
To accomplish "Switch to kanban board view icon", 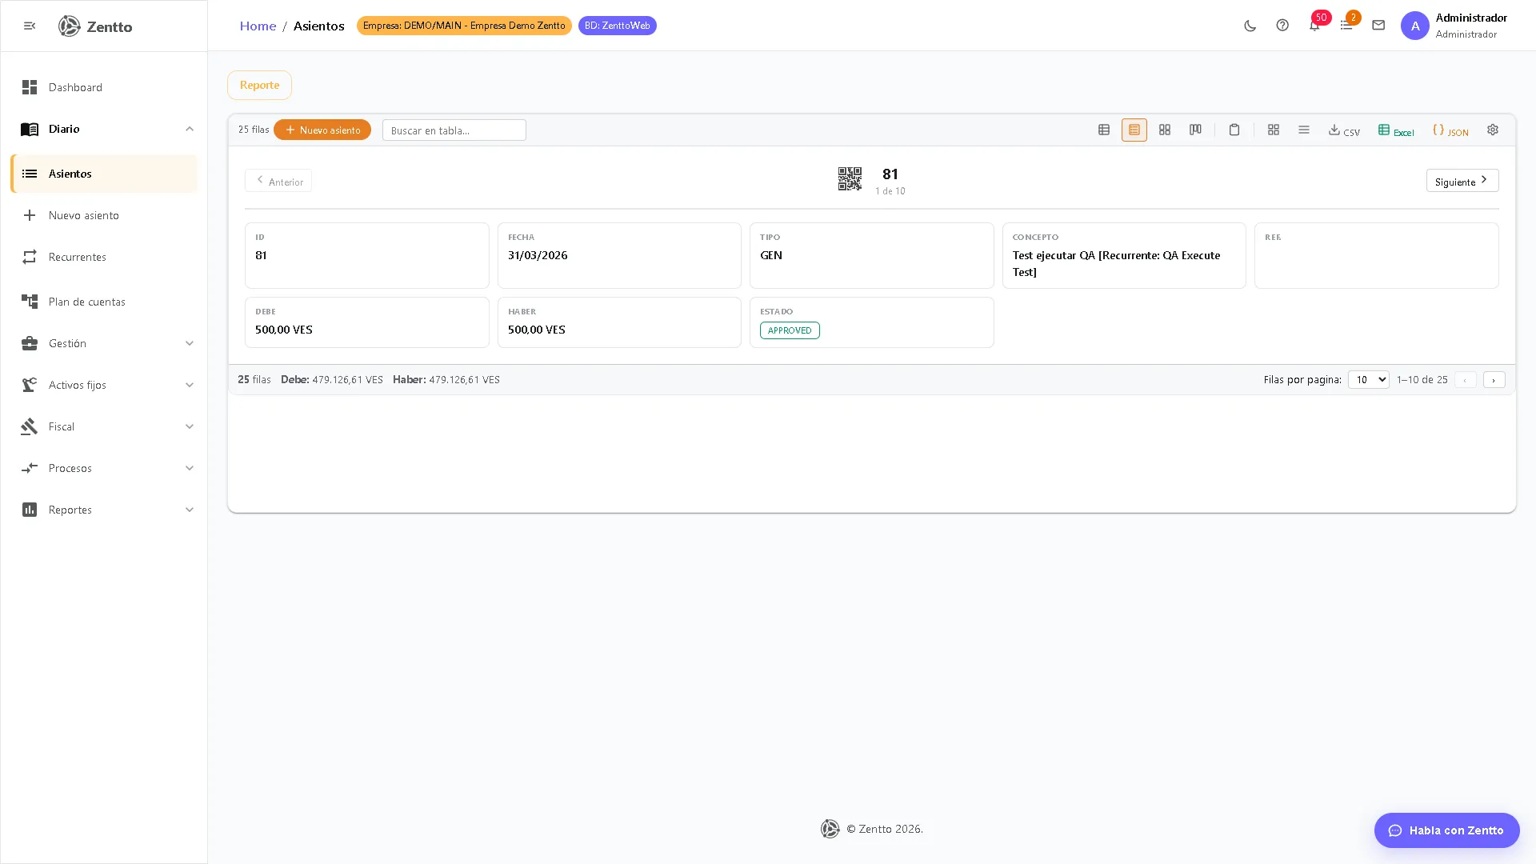I will pyautogui.click(x=1195, y=130).
